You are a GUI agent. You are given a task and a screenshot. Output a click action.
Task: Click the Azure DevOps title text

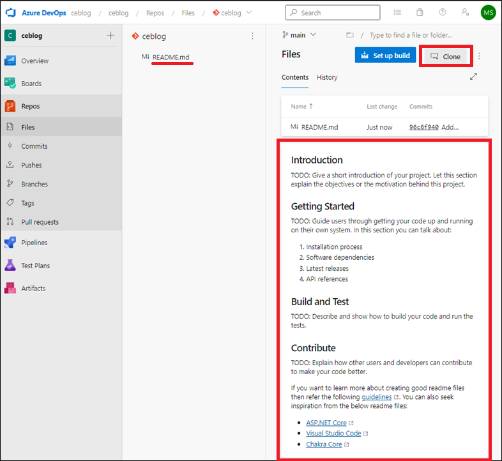(x=44, y=13)
